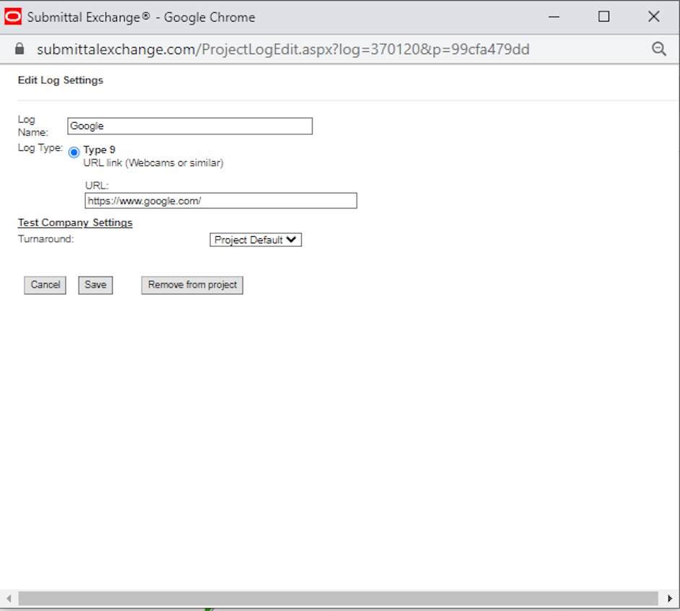Open the Turnaround Project Default dropdown
Screen dimensions: 680x611
pyautogui.click(x=256, y=240)
